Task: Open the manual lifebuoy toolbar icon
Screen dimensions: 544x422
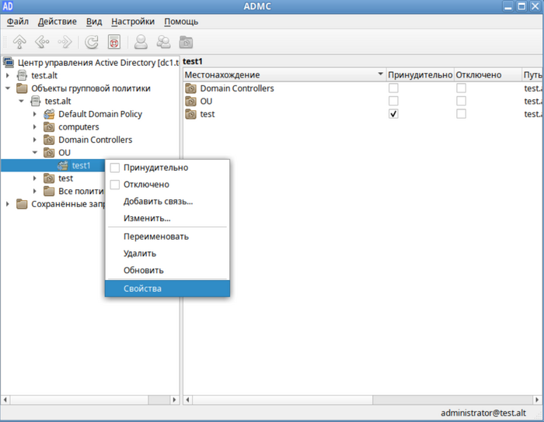Action: click(114, 42)
